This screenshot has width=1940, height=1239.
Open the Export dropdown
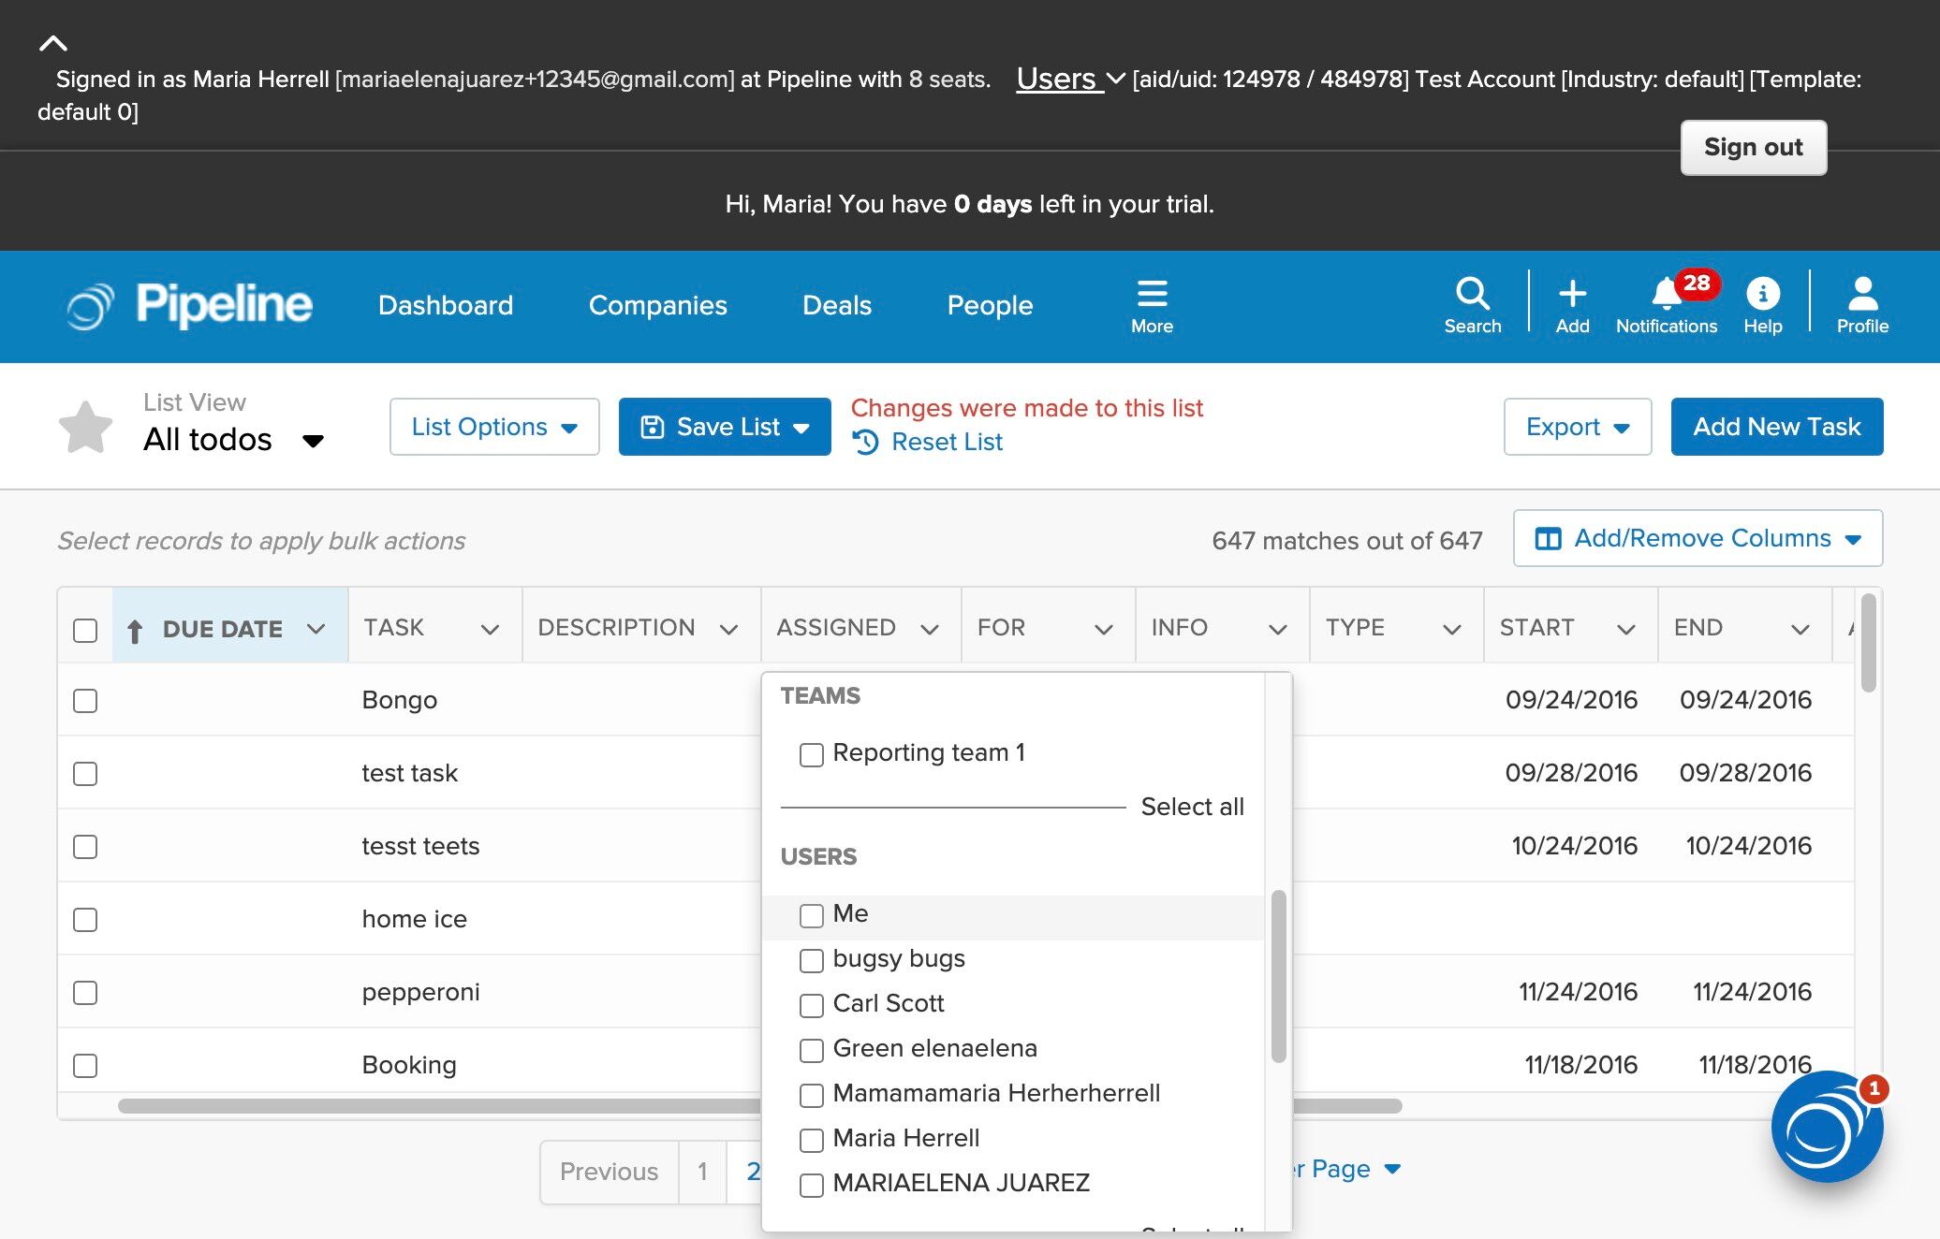coord(1578,427)
